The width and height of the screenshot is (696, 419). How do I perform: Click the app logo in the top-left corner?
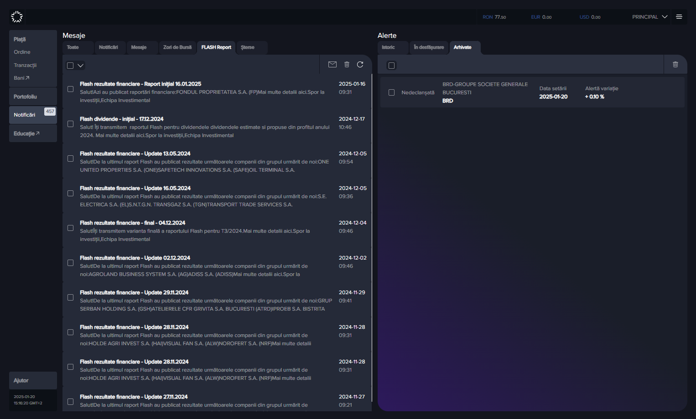pyautogui.click(x=17, y=17)
